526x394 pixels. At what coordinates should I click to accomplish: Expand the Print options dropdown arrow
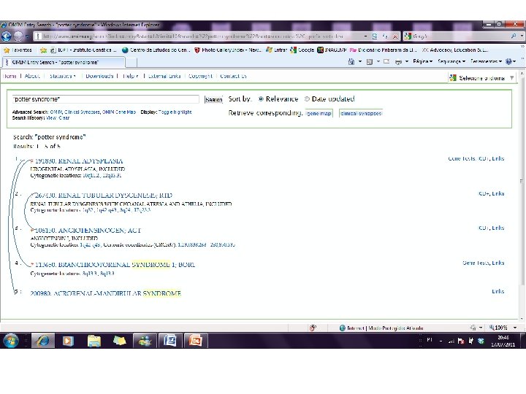[407, 61]
